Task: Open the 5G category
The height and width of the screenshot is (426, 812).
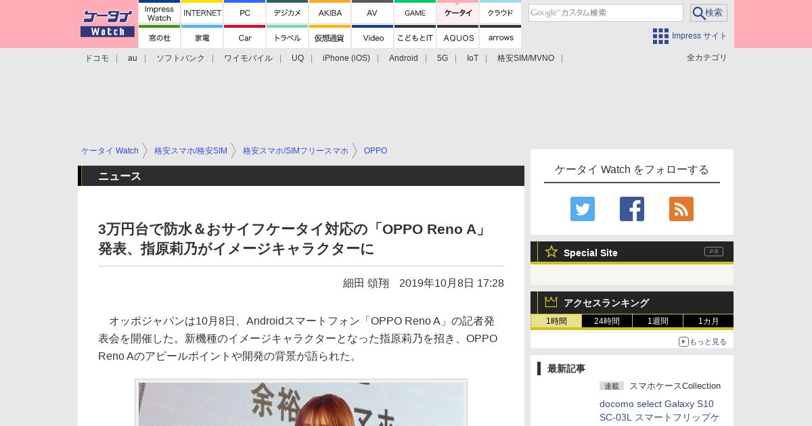Action: click(x=443, y=58)
